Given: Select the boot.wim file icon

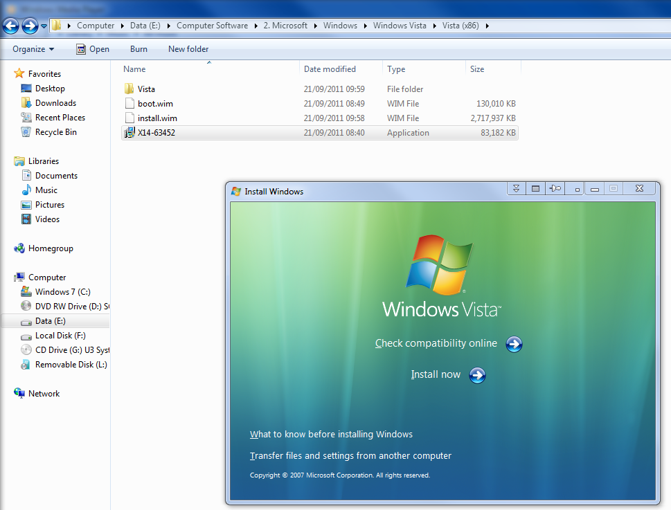Looking at the screenshot, I should [129, 104].
